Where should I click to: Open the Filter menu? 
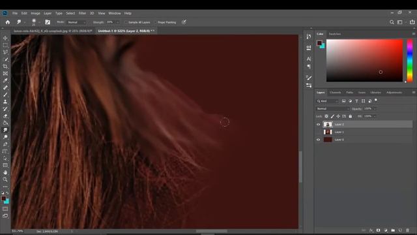pos(82,13)
